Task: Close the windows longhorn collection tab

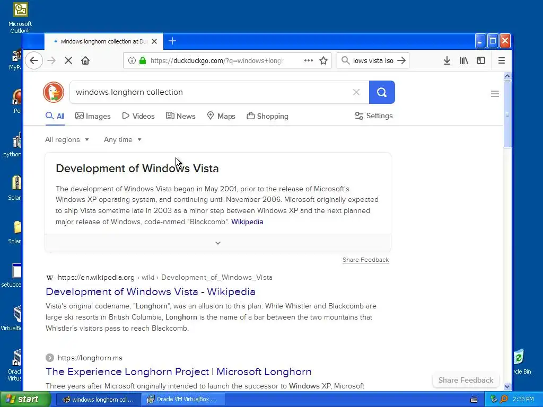Action: pyautogui.click(x=154, y=41)
